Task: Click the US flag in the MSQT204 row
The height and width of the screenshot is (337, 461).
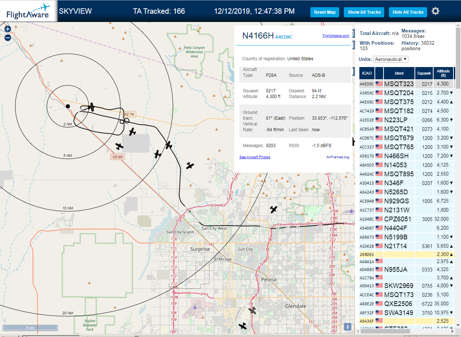Action: (x=379, y=93)
